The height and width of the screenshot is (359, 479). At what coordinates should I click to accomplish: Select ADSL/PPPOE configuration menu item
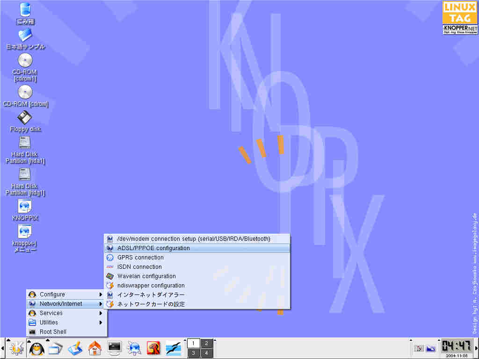pos(197,248)
